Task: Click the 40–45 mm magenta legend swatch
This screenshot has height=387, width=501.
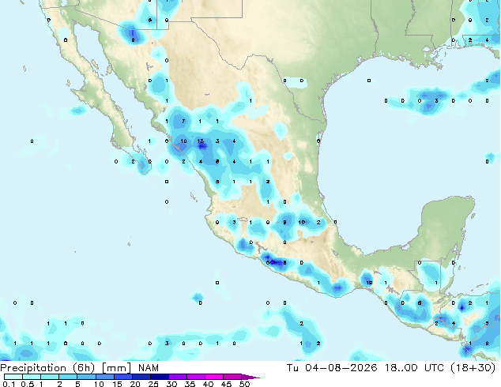Action: tap(214, 377)
